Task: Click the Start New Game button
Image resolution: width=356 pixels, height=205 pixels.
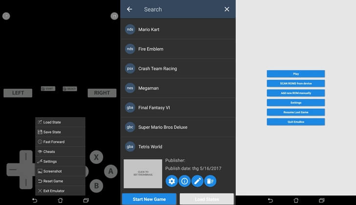Action: (x=149, y=199)
